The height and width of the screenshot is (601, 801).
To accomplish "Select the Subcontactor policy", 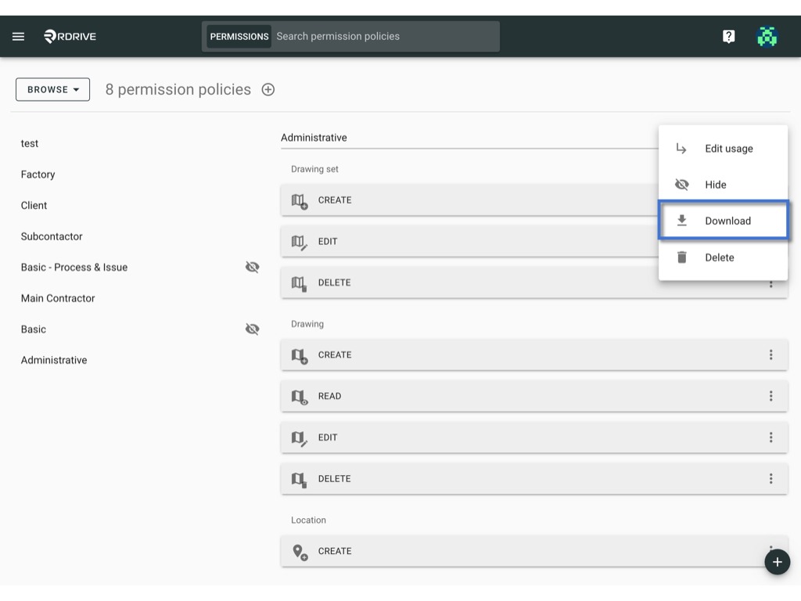I will pyautogui.click(x=52, y=236).
